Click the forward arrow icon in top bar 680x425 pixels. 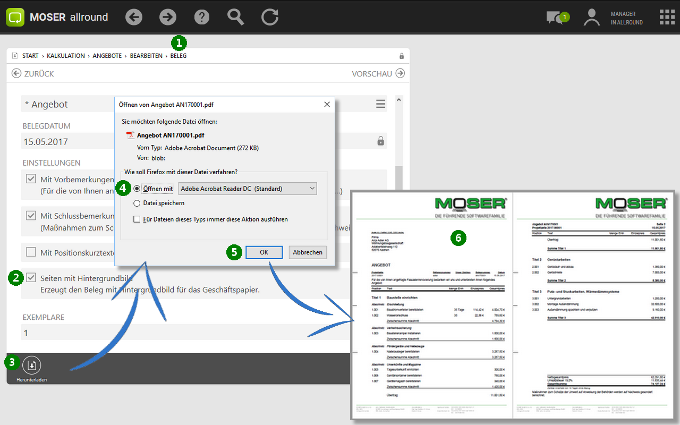[168, 17]
